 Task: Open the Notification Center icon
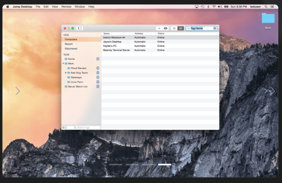pos(272,7)
